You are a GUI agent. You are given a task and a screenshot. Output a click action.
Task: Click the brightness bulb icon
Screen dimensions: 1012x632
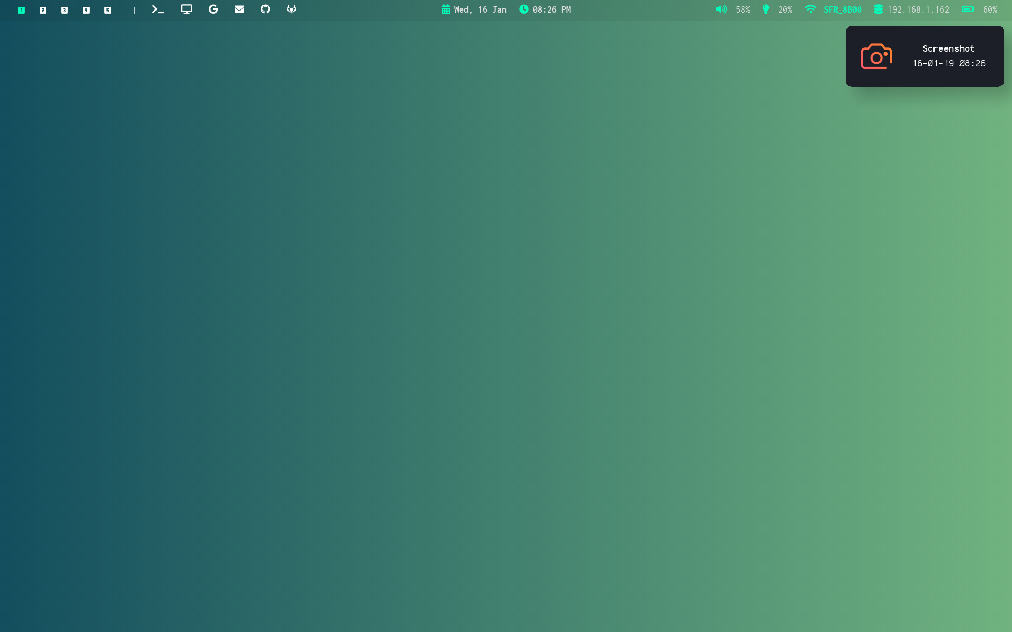click(766, 9)
